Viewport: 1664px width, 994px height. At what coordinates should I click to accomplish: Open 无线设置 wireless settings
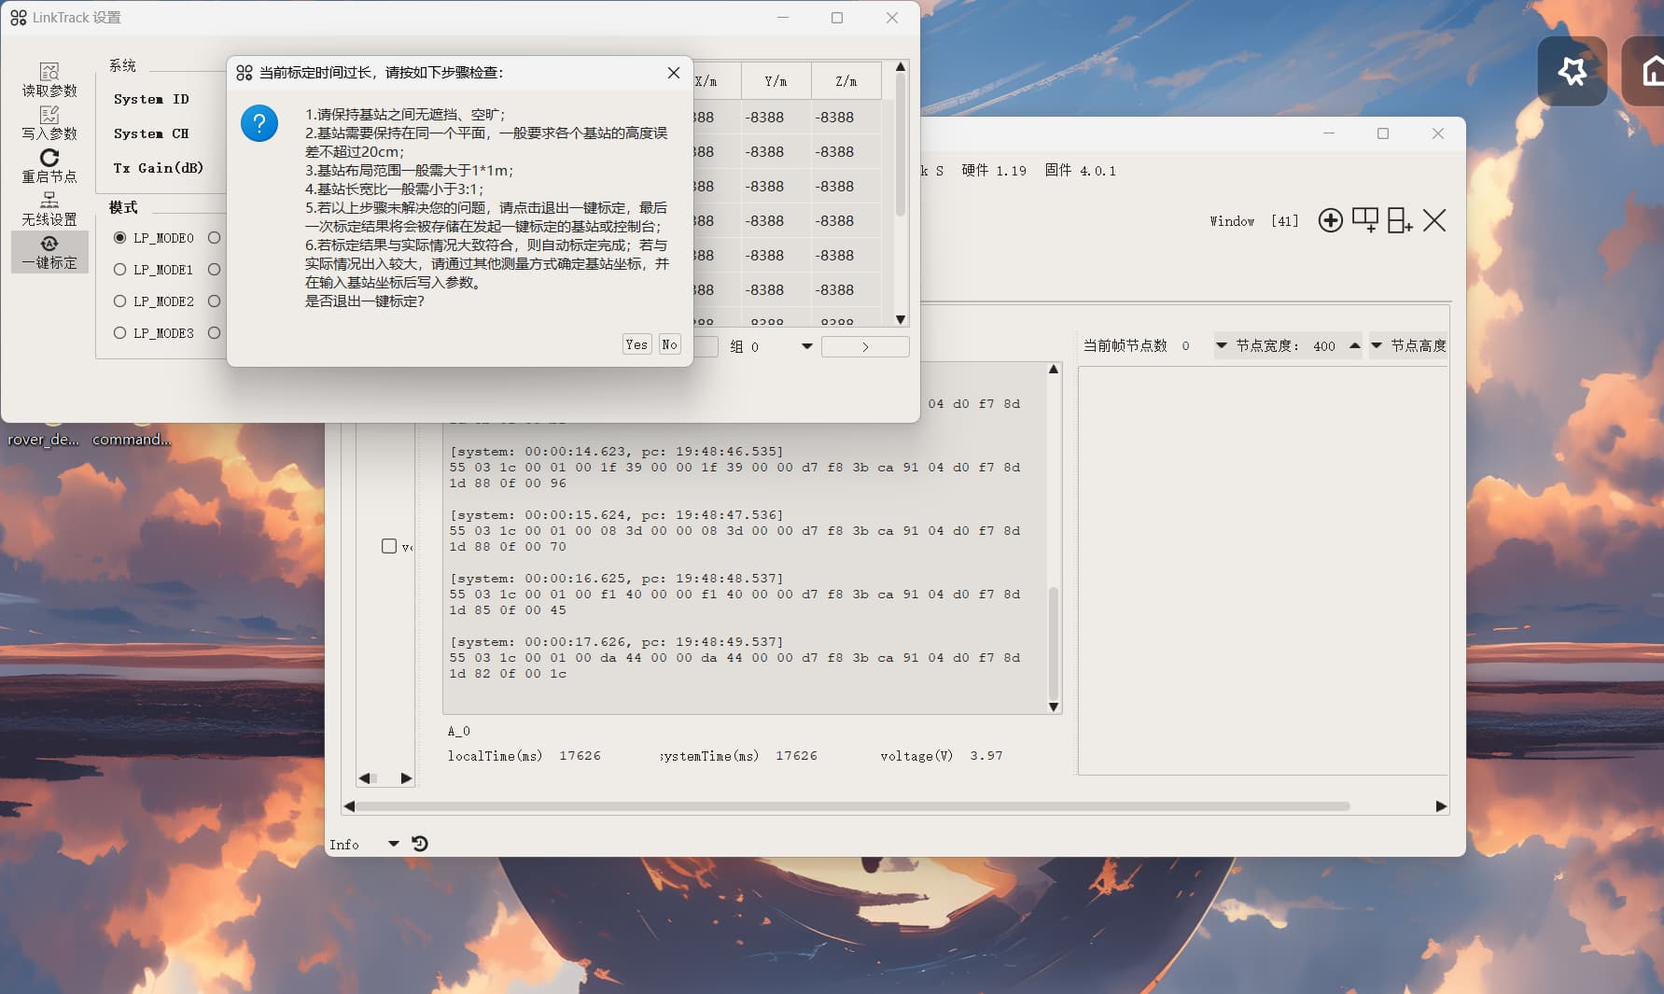click(x=49, y=201)
